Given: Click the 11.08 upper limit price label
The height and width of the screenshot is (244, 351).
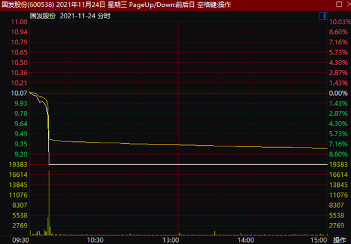Looking at the screenshot, I should [19, 22].
